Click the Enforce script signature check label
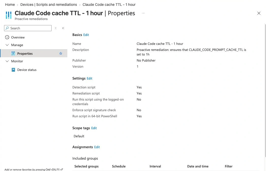This screenshot has height=171, width=266. (94, 110)
